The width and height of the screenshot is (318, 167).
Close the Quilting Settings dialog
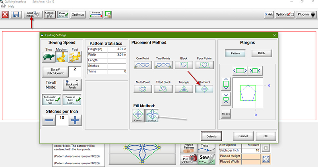[274, 35]
